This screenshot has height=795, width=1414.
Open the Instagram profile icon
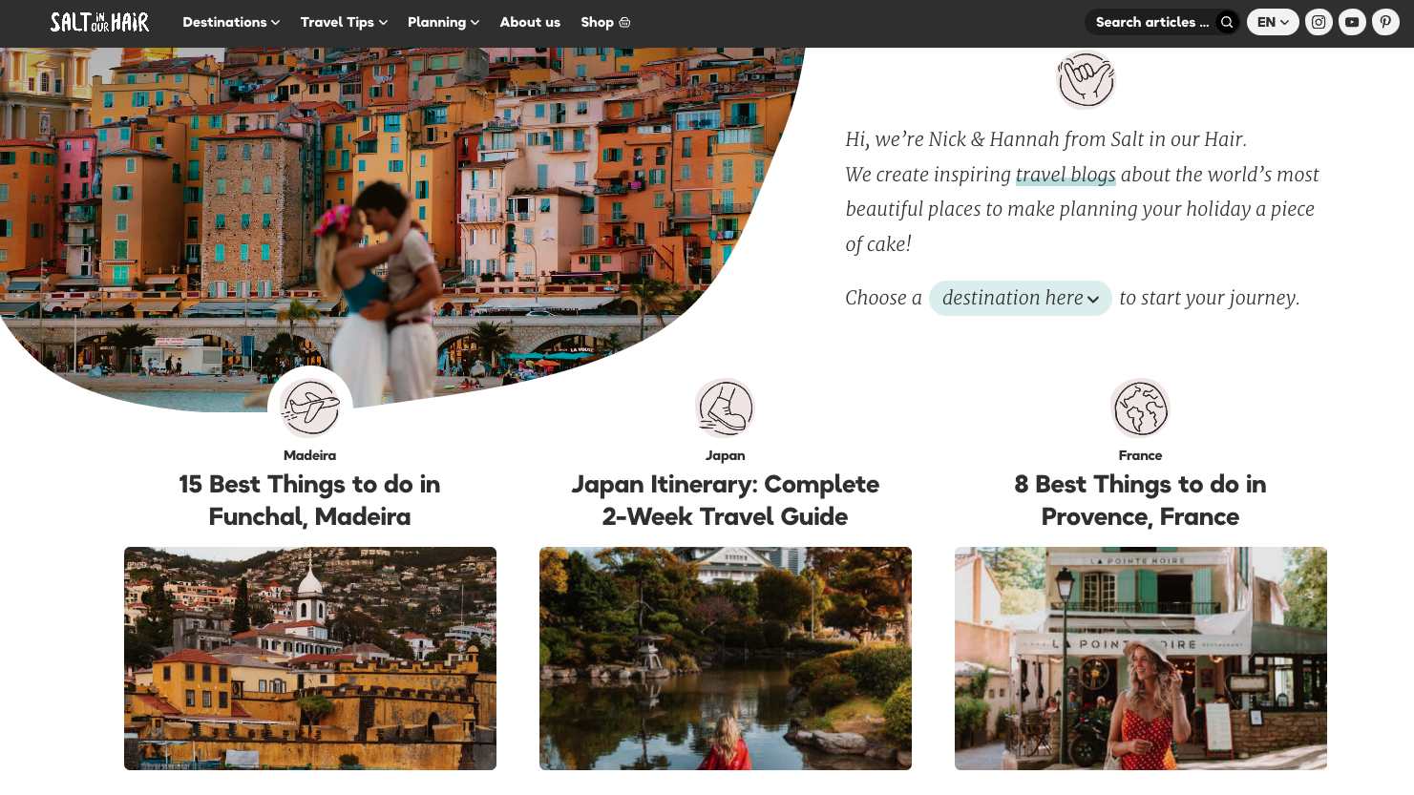(x=1319, y=22)
